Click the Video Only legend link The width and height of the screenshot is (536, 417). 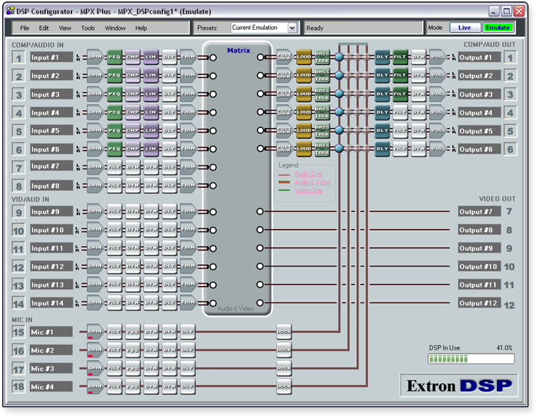click(x=308, y=190)
